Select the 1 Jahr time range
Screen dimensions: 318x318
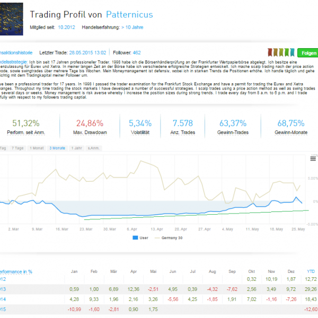click(x=76, y=147)
